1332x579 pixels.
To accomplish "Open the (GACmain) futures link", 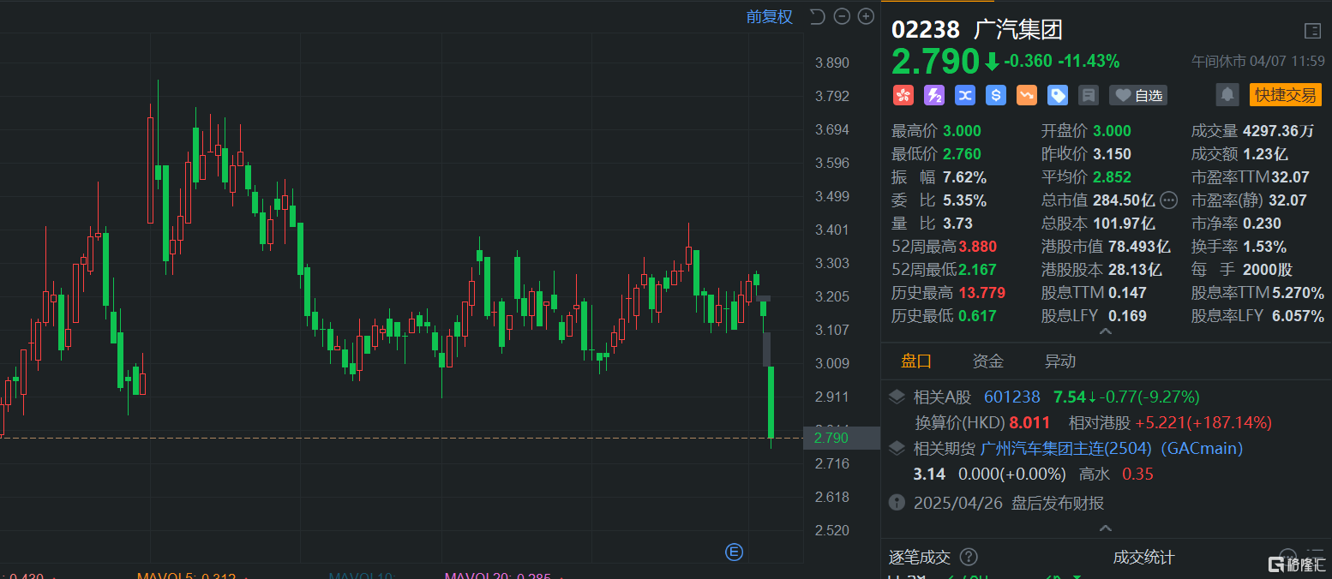I will pos(1202,448).
